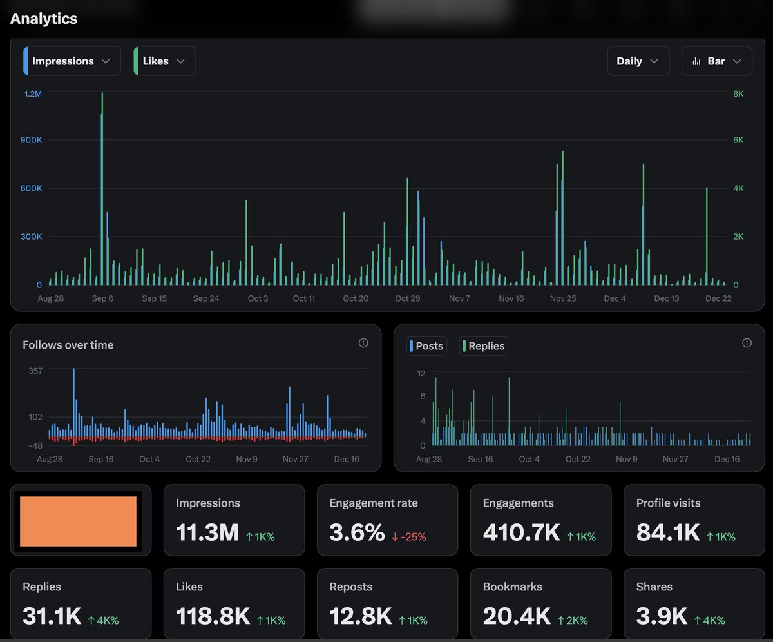The width and height of the screenshot is (773, 642).
Task: Open the Bar chart type dropdown
Action: pos(717,61)
